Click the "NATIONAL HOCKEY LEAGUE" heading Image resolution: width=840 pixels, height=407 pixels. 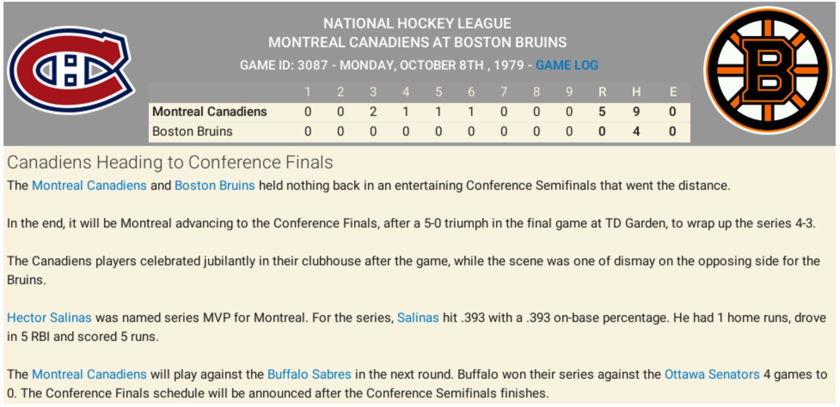417,23
